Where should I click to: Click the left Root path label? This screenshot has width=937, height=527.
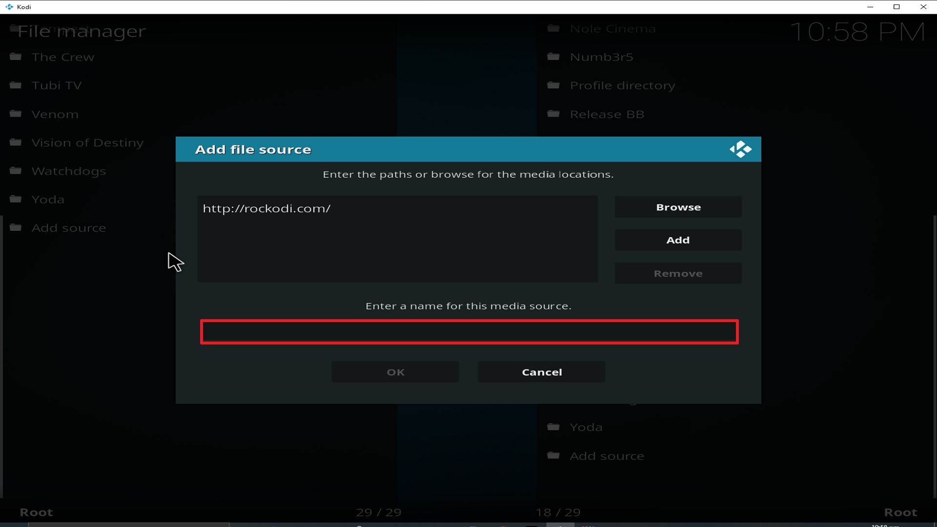[x=36, y=512]
